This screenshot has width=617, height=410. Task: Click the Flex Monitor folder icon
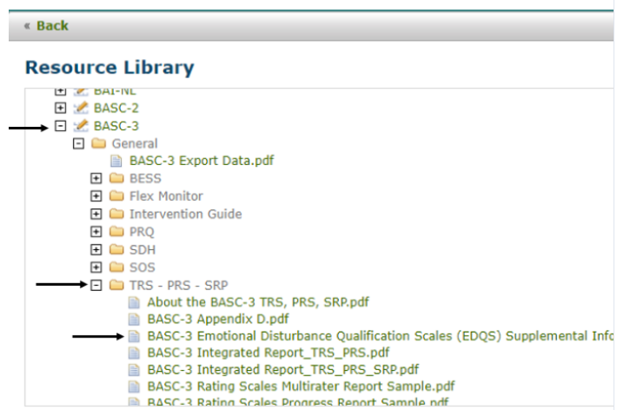coord(116,196)
